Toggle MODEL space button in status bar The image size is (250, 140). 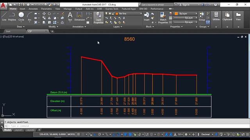tap(71, 134)
